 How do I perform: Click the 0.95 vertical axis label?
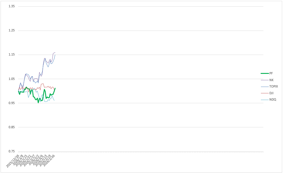tap(12, 103)
